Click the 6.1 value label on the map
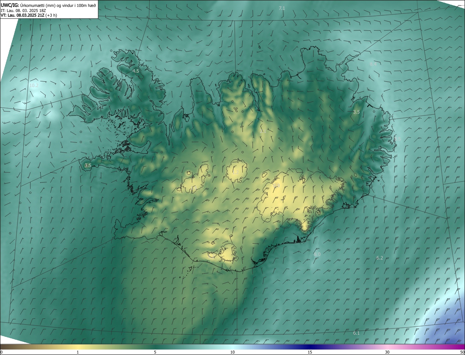The height and width of the screenshot is (355, 465). (356, 333)
